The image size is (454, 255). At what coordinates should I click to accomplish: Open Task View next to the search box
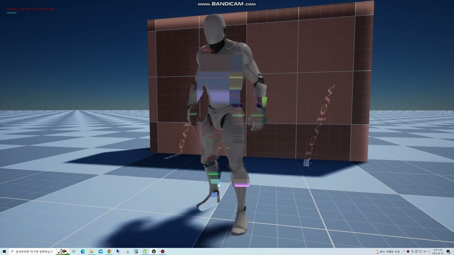pos(74,251)
